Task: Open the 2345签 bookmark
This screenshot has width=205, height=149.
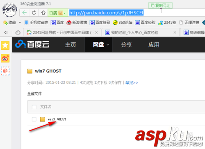Action: 167,23
